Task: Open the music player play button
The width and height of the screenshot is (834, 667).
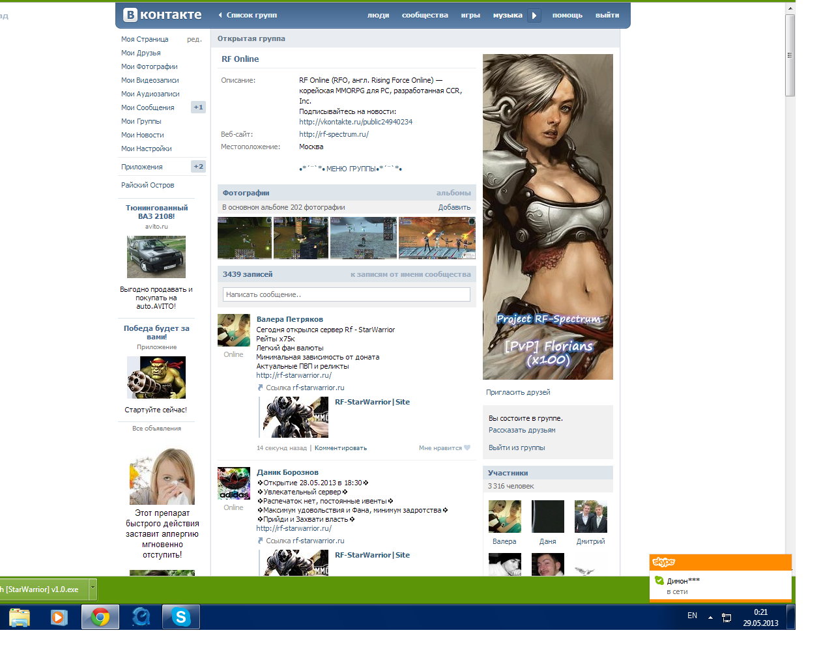Action: [534, 15]
